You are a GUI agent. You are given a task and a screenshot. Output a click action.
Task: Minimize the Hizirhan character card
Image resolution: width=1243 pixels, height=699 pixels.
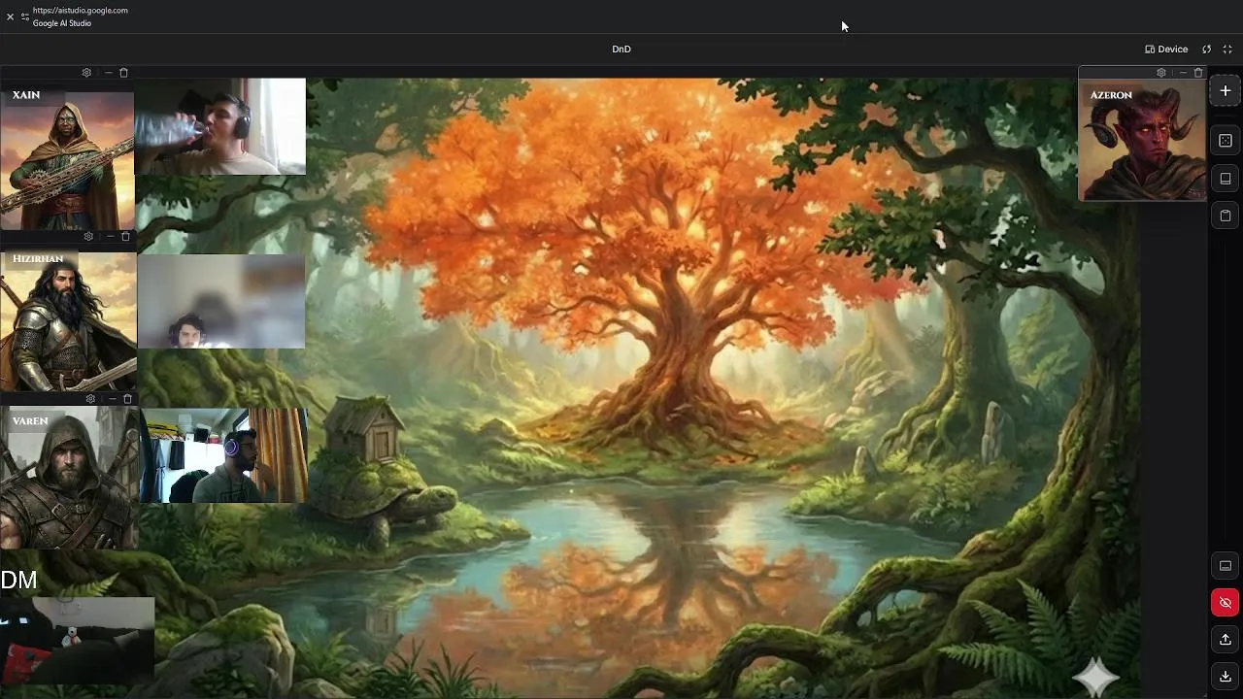pyautogui.click(x=110, y=236)
